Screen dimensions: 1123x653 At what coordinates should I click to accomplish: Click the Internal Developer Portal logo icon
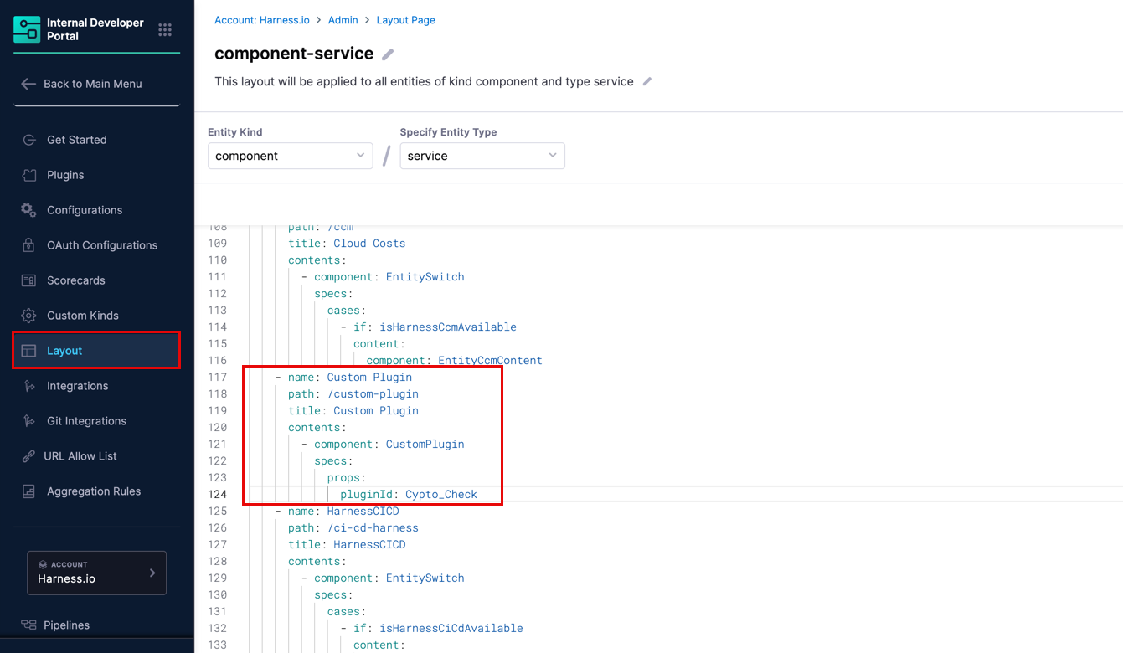(27, 29)
